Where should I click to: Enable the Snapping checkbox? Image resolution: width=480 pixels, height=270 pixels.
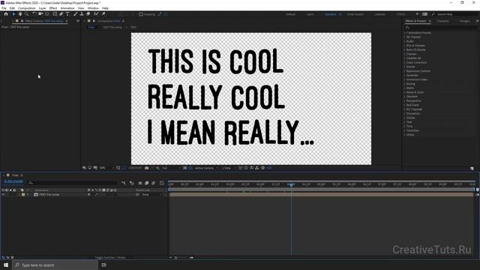(141, 14)
